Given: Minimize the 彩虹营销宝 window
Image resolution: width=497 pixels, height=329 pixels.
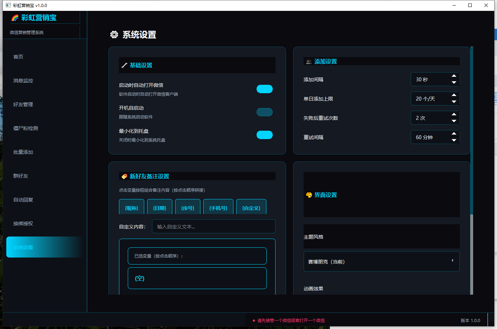Looking at the screenshot, I should point(454,5).
